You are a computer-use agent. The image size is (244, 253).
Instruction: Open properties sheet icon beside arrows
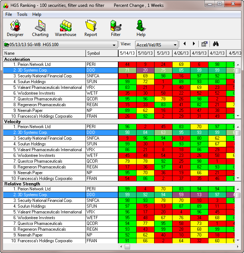click(204, 44)
